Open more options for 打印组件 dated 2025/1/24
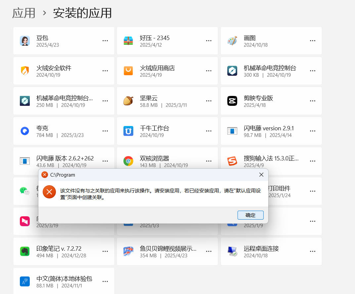 pyautogui.click(x=313, y=191)
